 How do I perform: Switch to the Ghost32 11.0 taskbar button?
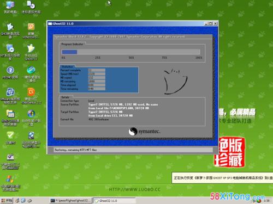coord(114,201)
